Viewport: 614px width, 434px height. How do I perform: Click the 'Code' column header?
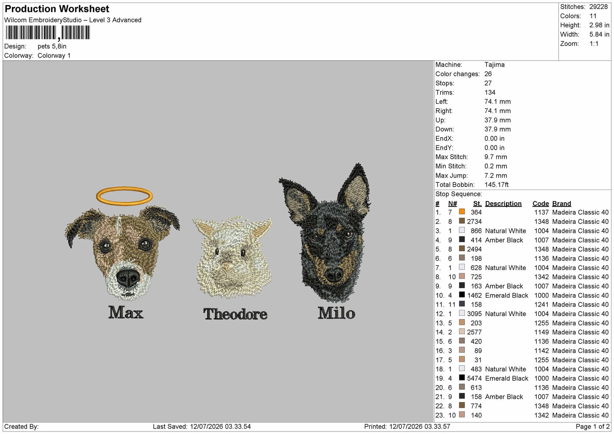coord(540,204)
